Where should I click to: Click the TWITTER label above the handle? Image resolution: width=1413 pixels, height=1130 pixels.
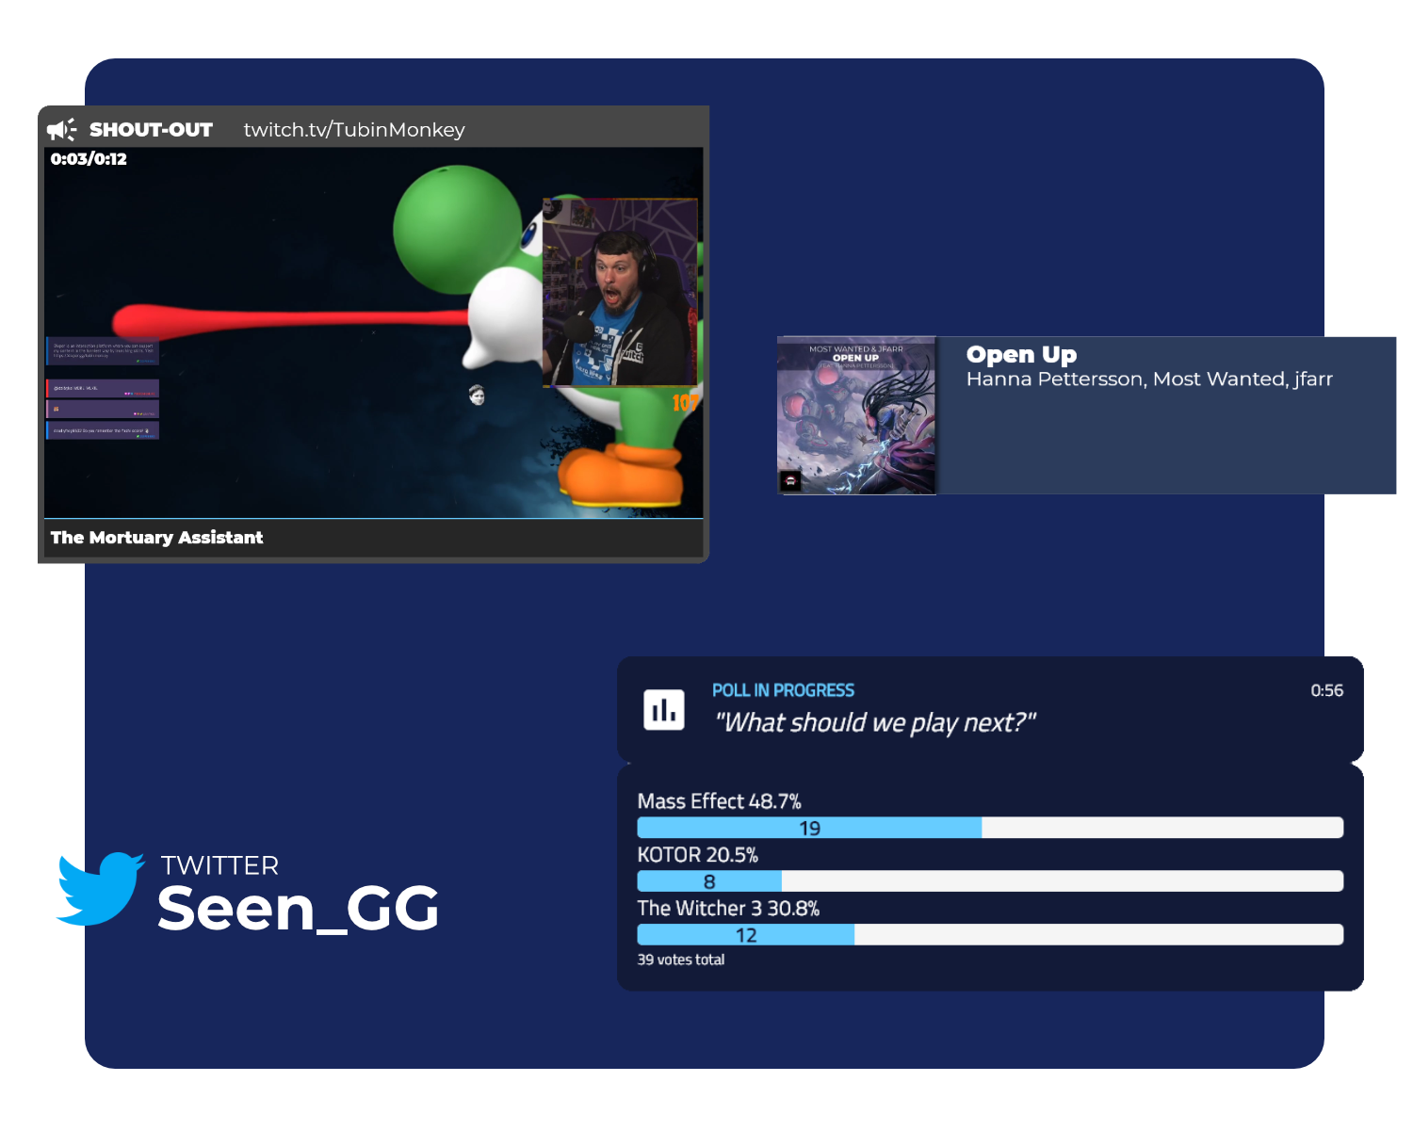pos(219,865)
